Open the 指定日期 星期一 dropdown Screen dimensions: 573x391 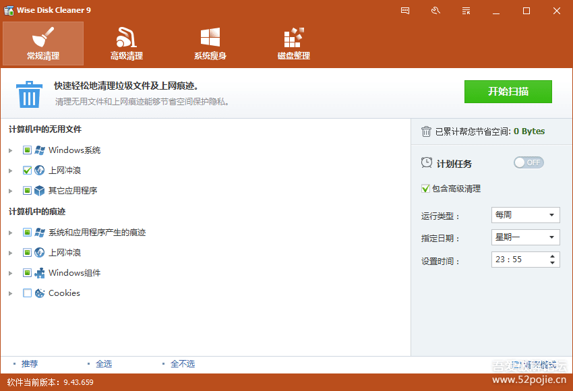point(526,237)
